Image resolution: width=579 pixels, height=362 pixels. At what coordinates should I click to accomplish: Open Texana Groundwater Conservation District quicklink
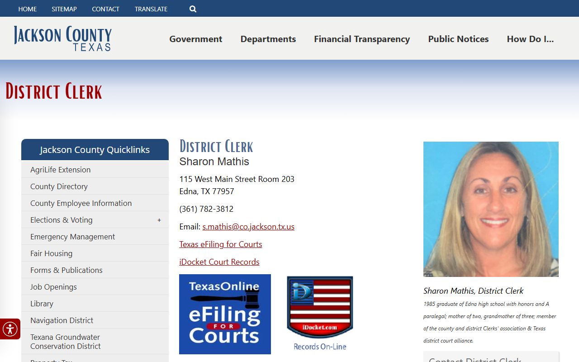click(95, 342)
